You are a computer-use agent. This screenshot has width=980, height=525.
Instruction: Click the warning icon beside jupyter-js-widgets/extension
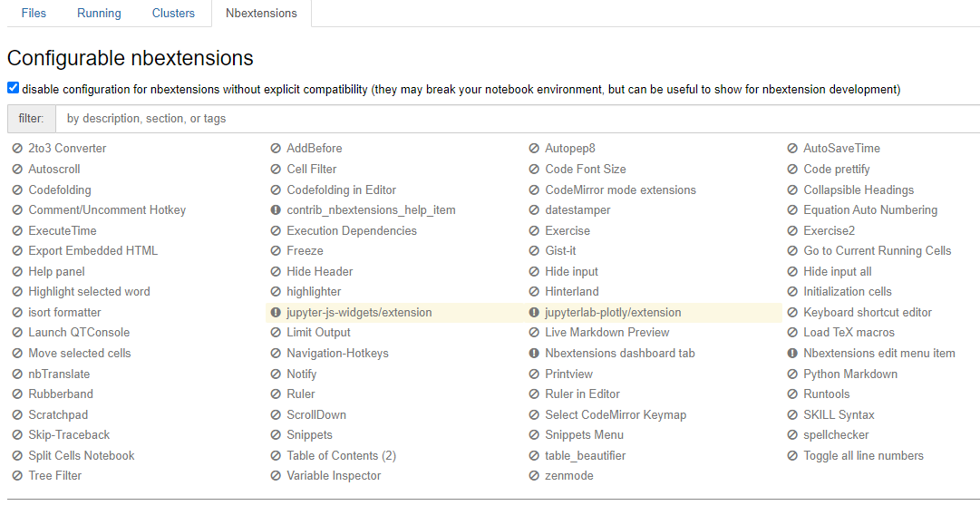tap(276, 313)
